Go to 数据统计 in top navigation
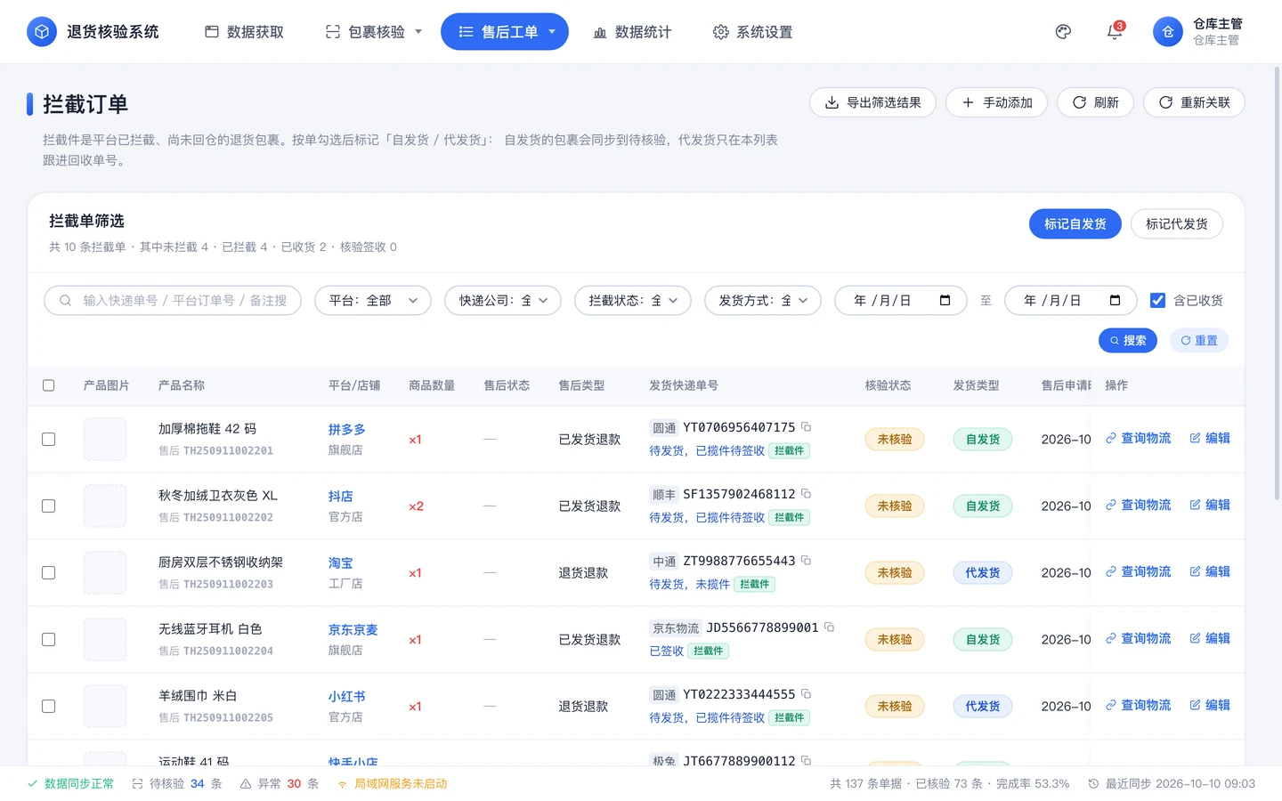 [x=632, y=32]
